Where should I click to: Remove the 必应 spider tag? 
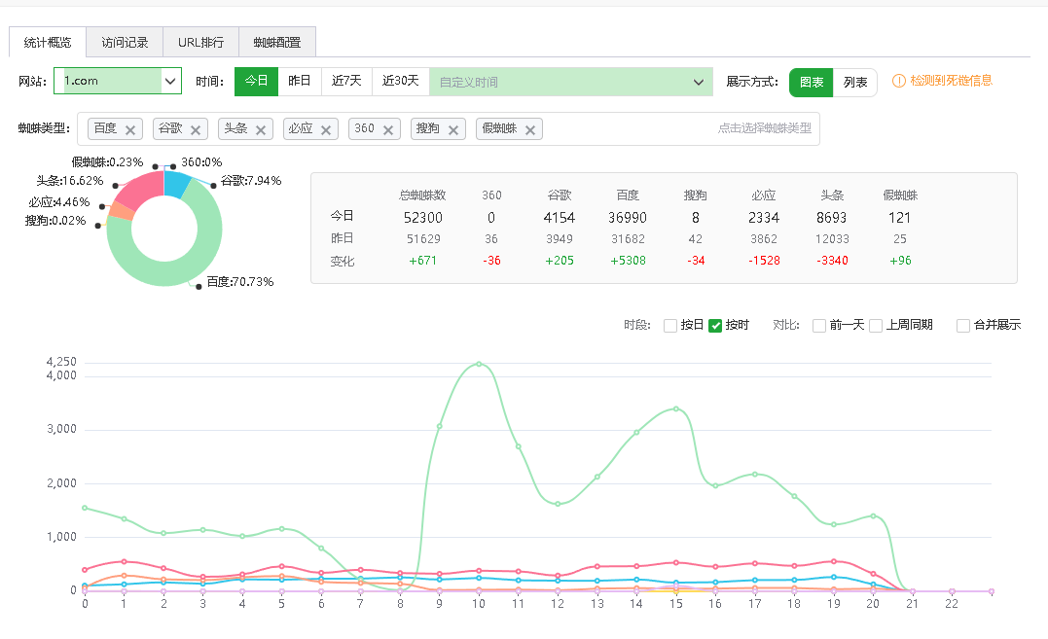pos(326,130)
